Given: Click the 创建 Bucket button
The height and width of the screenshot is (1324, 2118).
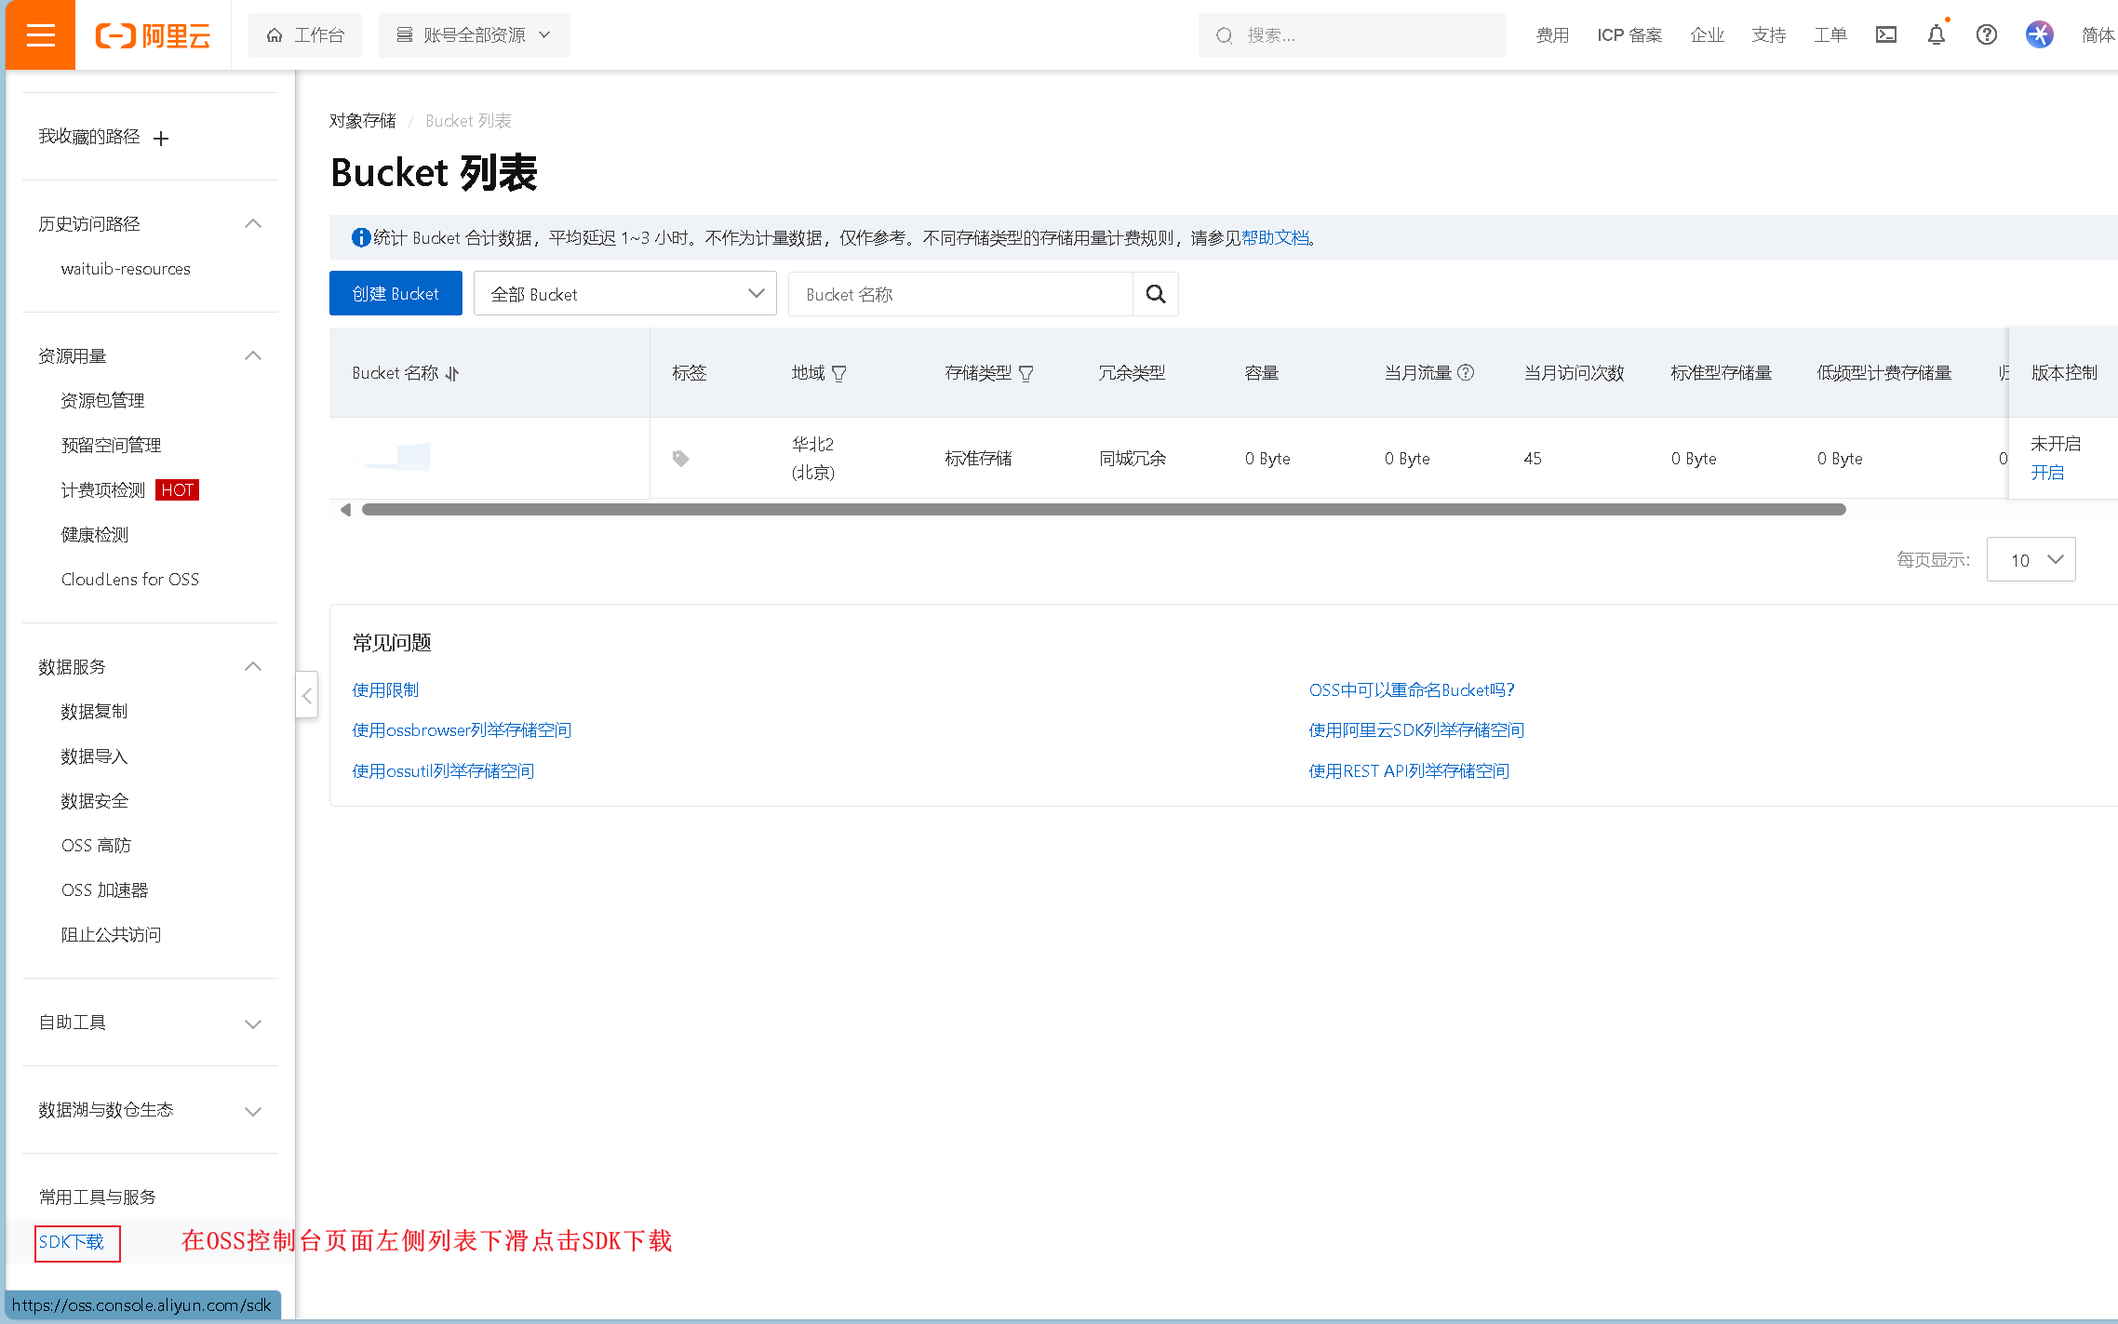Looking at the screenshot, I should [395, 294].
